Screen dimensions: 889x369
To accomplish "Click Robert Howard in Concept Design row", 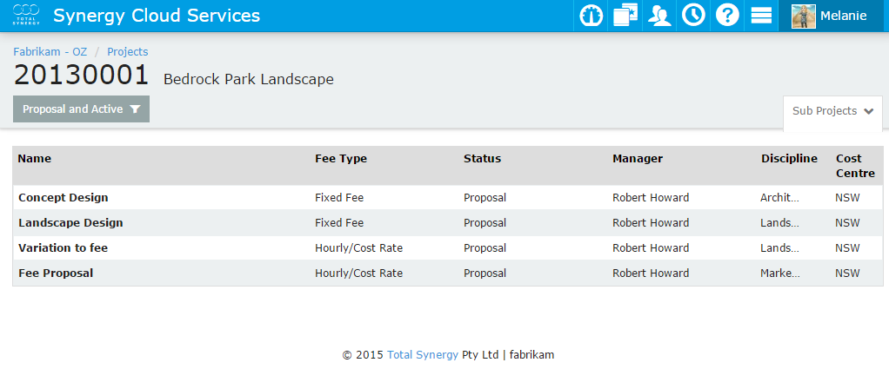I will [x=651, y=198].
